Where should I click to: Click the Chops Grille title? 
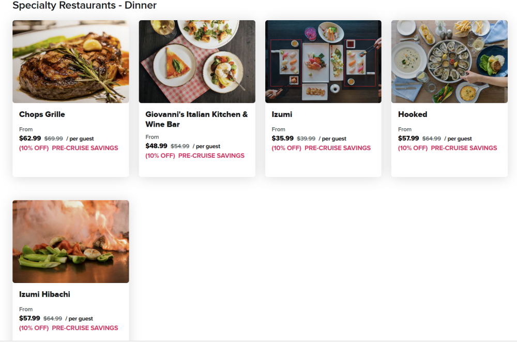pos(42,114)
